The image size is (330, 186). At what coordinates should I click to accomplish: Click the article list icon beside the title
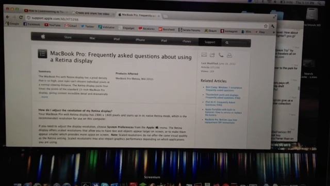pos(42,54)
